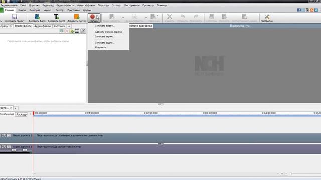Click the timeline zoom slider at the bottom right

pos(291,174)
